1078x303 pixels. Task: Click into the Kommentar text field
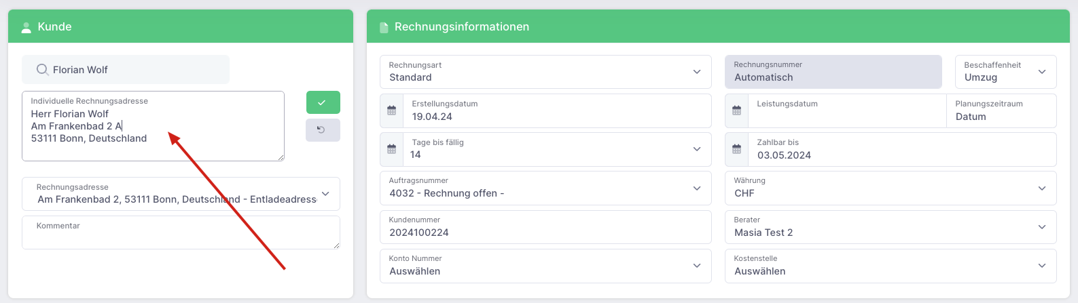(x=181, y=233)
